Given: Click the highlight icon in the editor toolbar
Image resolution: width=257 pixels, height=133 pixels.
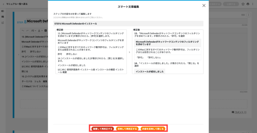Looking at the screenshot, I should [46, 31].
